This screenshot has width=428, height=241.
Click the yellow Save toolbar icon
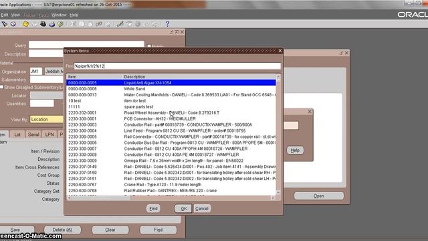point(25,24)
